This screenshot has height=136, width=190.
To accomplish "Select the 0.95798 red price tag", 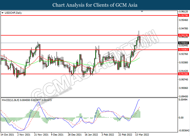I will (x=183, y=16).
